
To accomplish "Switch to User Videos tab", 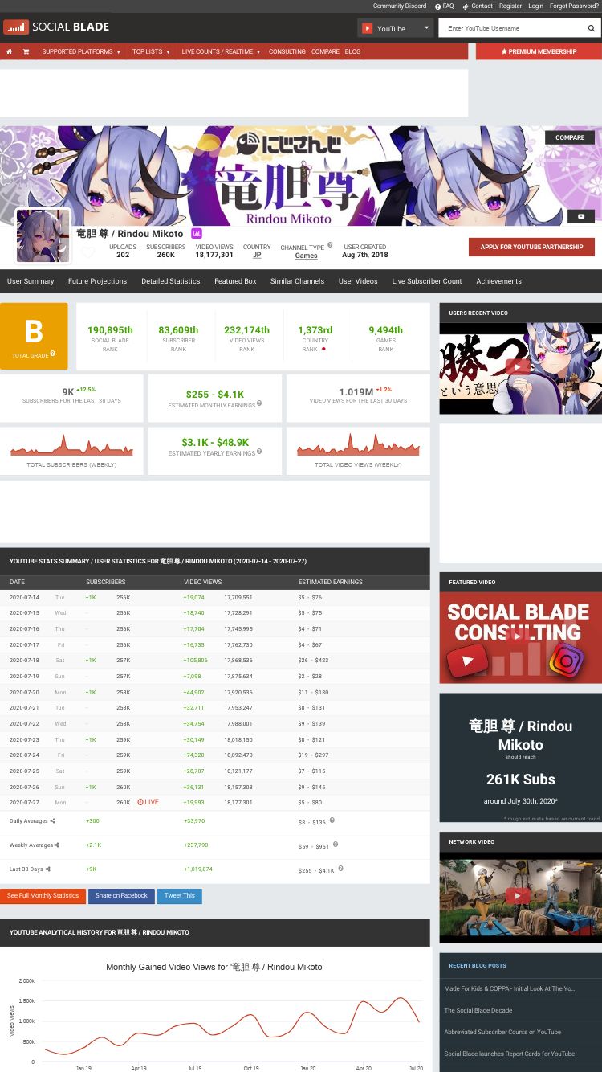I will (x=358, y=281).
